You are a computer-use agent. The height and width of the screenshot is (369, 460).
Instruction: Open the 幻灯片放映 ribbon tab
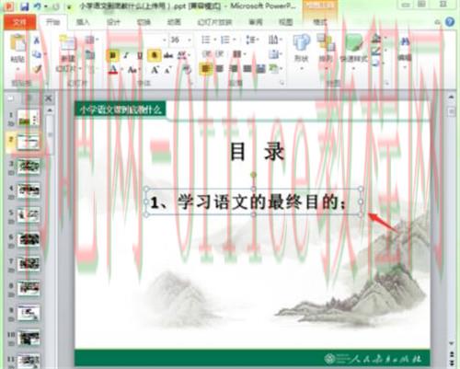(x=214, y=22)
